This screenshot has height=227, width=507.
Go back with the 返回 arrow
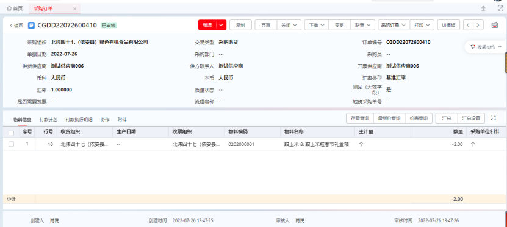16,25
